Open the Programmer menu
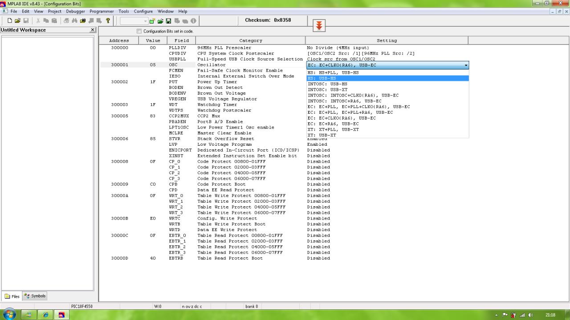 click(x=102, y=11)
